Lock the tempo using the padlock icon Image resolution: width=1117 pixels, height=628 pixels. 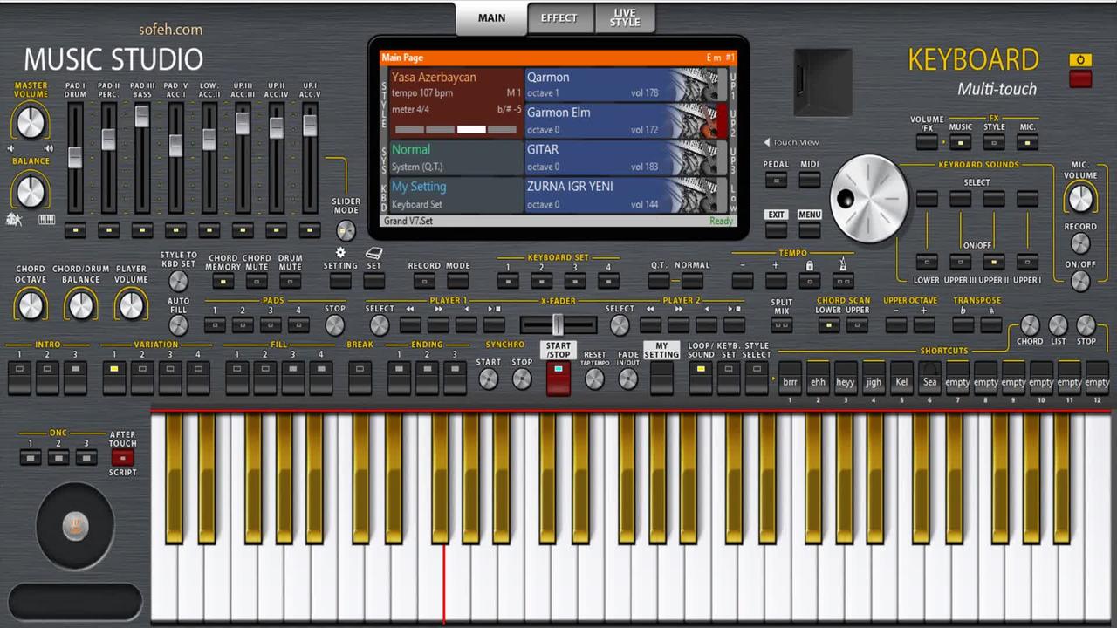point(810,264)
